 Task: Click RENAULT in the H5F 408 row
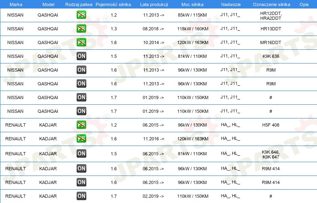click(x=15, y=125)
